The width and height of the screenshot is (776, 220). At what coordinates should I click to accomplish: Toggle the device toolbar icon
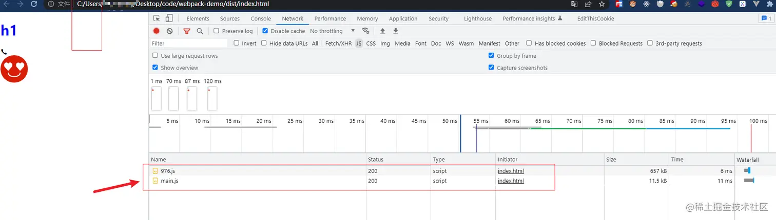click(x=169, y=18)
